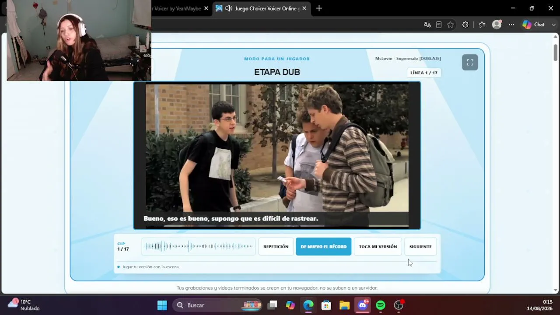The height and width of the screenshot is (315, 560).
Task: Open Spotify from the taskbar
Action: coord(381,305)
